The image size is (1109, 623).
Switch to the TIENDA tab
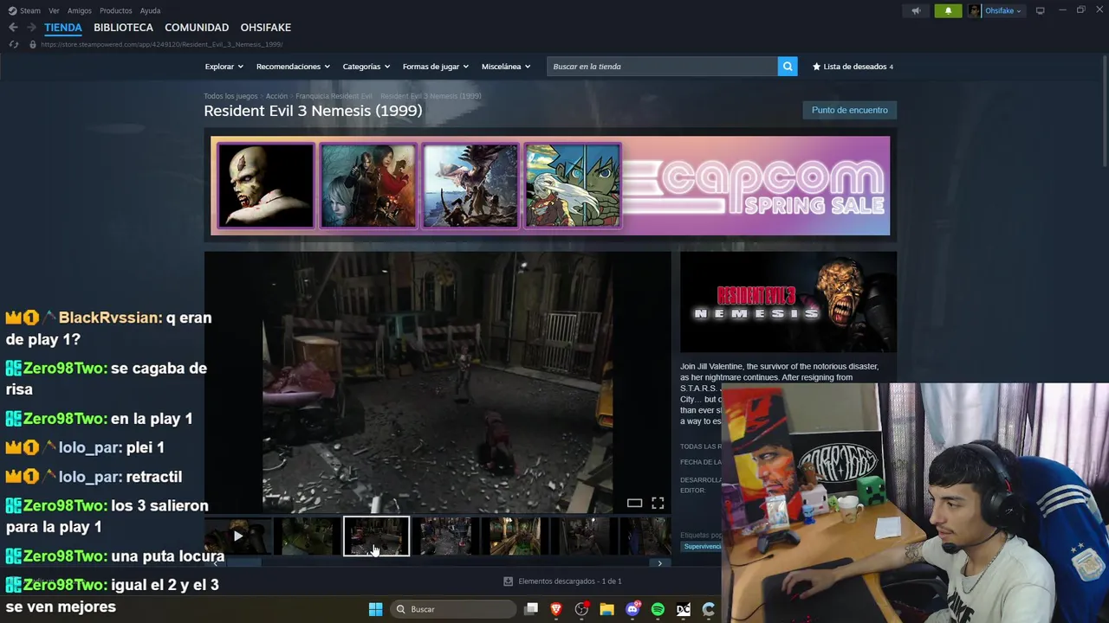63,28
